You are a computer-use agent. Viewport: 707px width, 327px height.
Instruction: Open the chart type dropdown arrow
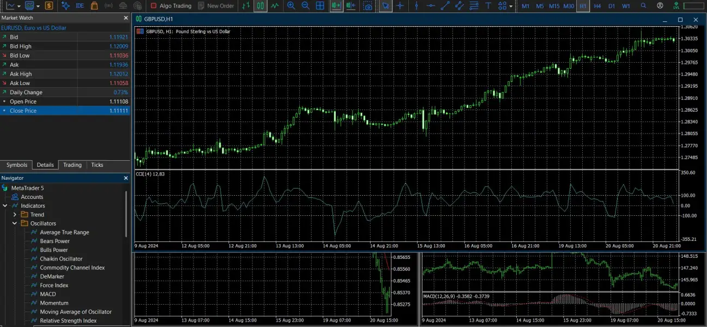(x=19, y=6)
